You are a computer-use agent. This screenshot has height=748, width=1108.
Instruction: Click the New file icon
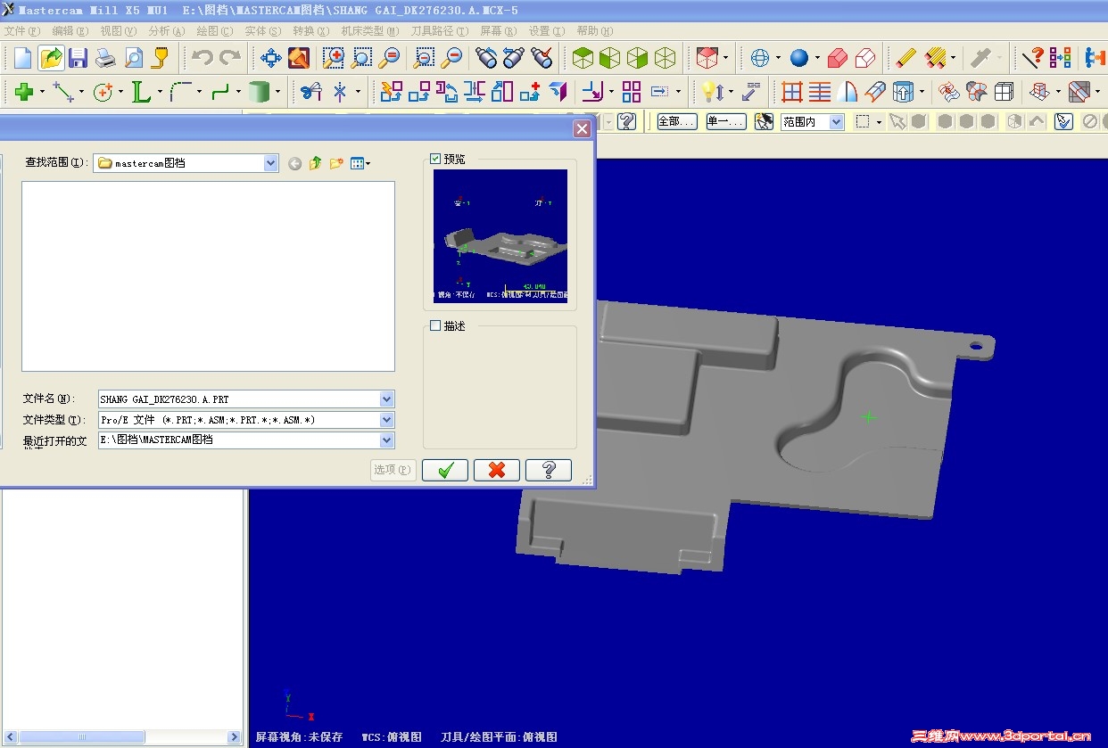tap(23, 59)
